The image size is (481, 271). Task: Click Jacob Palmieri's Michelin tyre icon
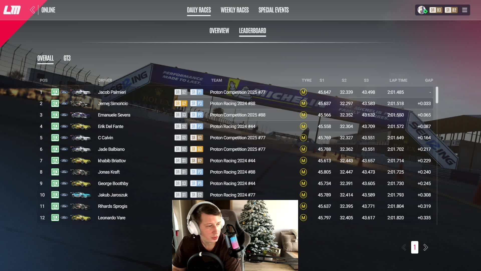pyautogui.click(x=303, y=92)
